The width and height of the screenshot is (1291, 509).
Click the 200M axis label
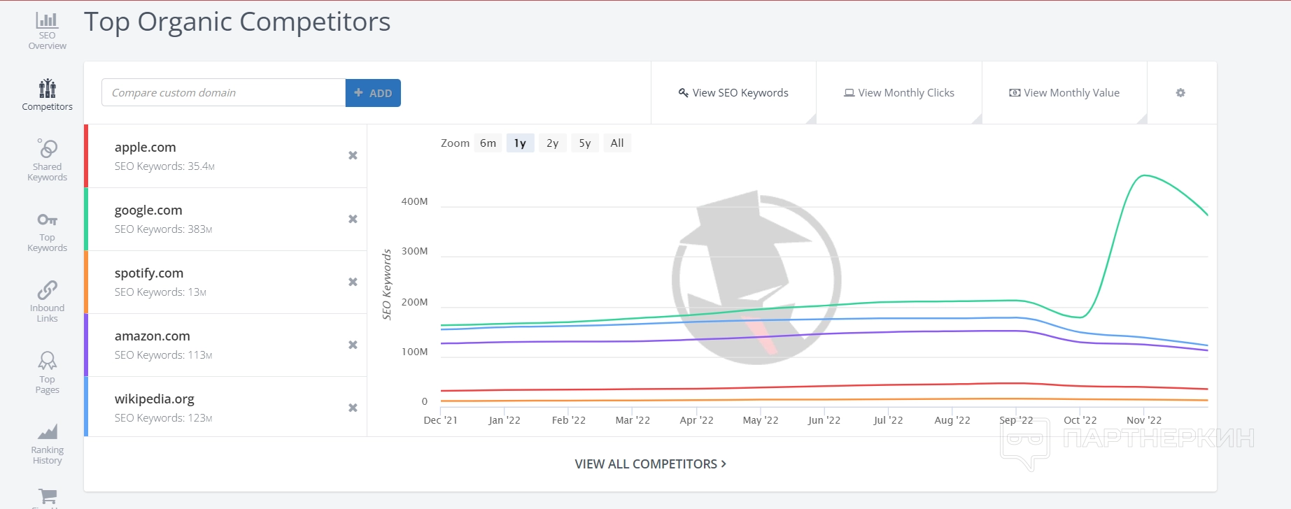pyautogui.click(x=414, y=302)
